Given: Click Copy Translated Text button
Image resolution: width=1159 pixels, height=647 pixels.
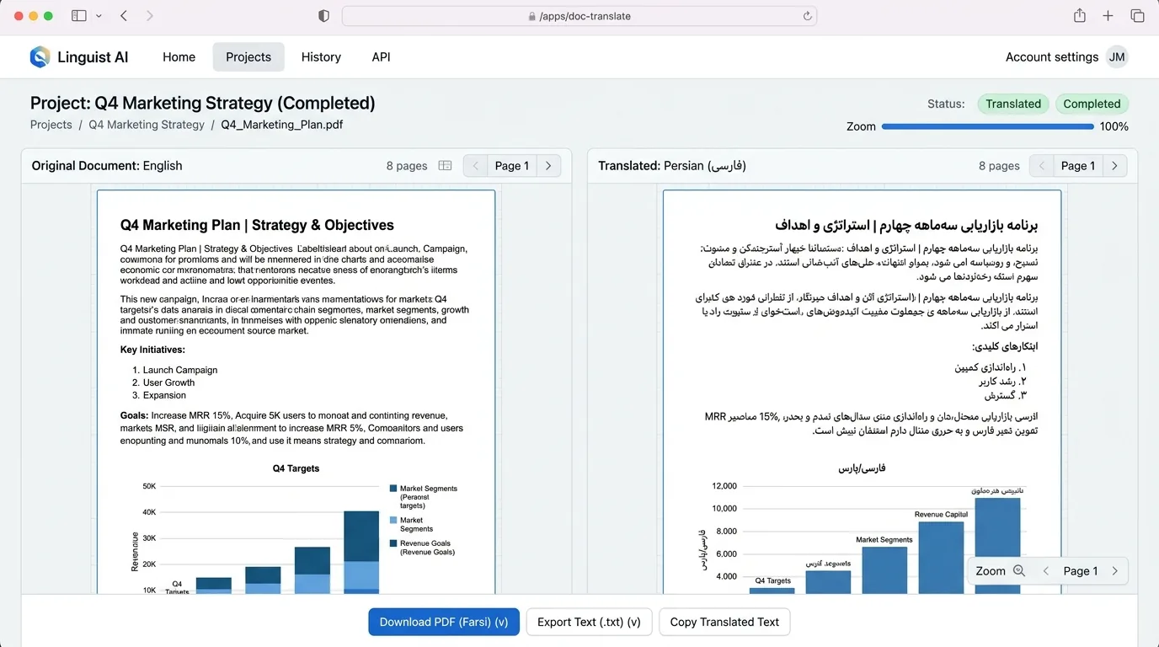Looking at the screenshot, I should click(x=724, y=622).
